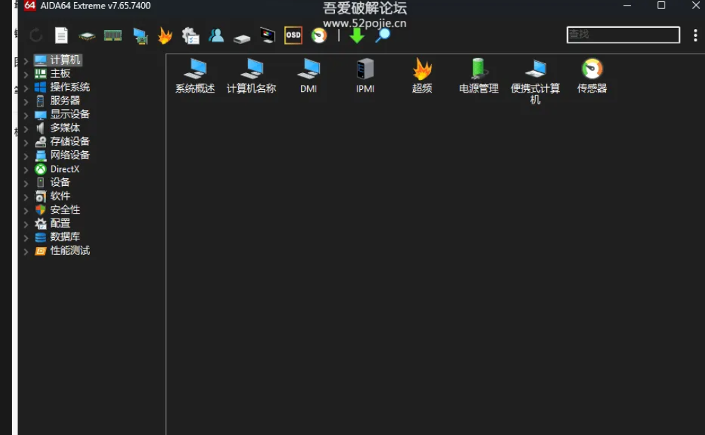The image size is (705, 435).
Task: Select 计算机 in the sidebar tree
Action: 65,60
